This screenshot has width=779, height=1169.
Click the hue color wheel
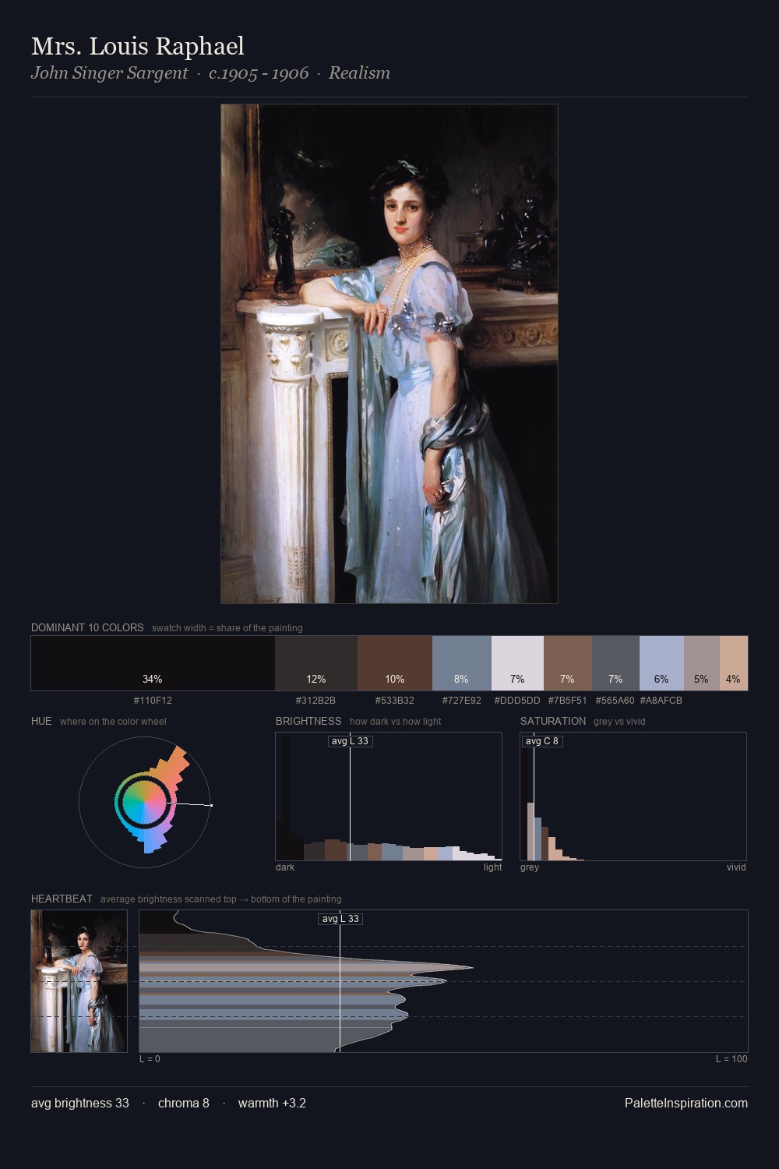145,802
